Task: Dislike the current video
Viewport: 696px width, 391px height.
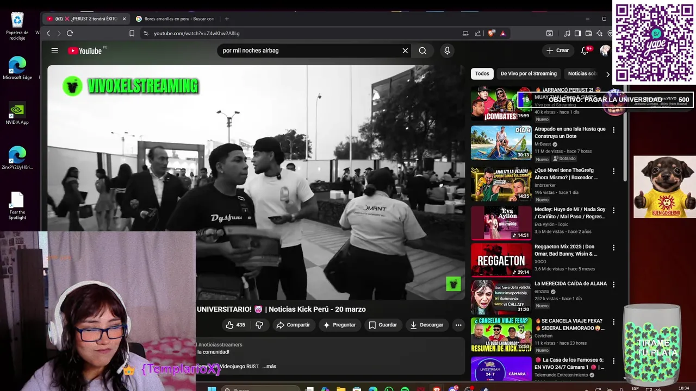Action: 259,325
